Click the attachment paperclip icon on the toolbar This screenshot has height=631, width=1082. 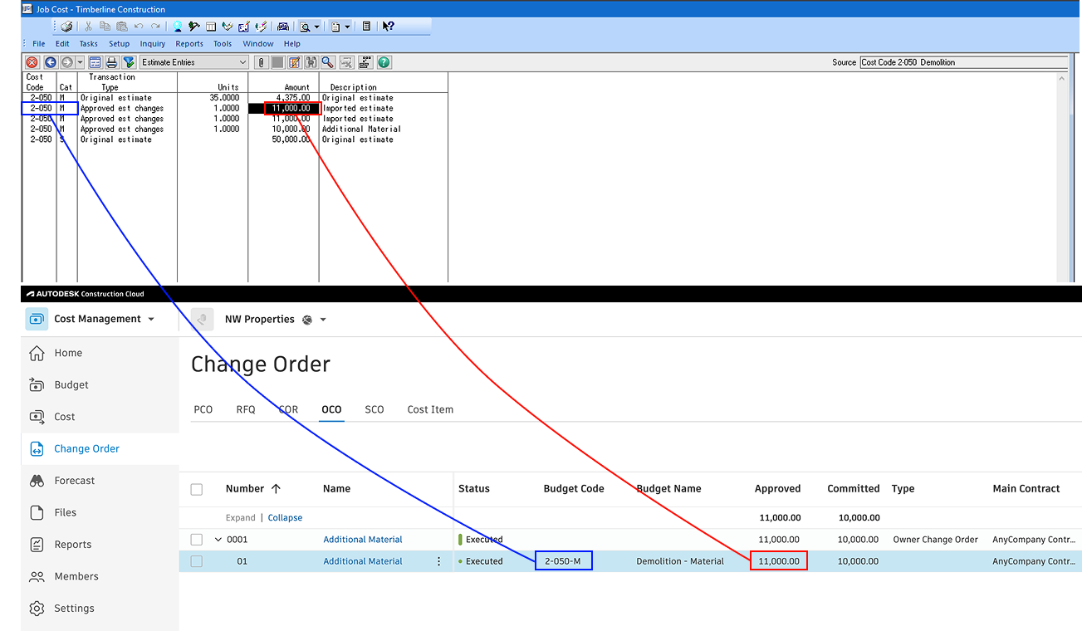coord(262,62)
